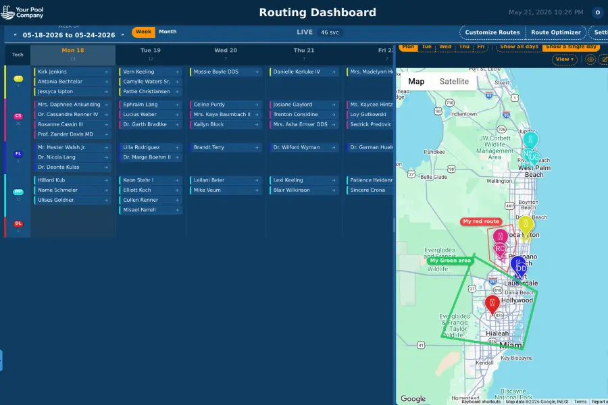
Task: Click the My Green area label
Action: tap(450, 261)
